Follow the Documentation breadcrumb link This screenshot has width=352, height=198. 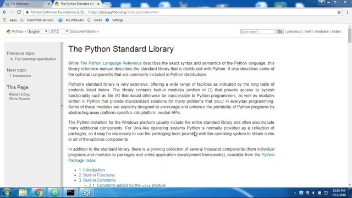[83, 31]
